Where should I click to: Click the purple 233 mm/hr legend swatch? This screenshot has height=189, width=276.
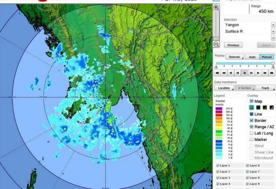tap(219, 108)
